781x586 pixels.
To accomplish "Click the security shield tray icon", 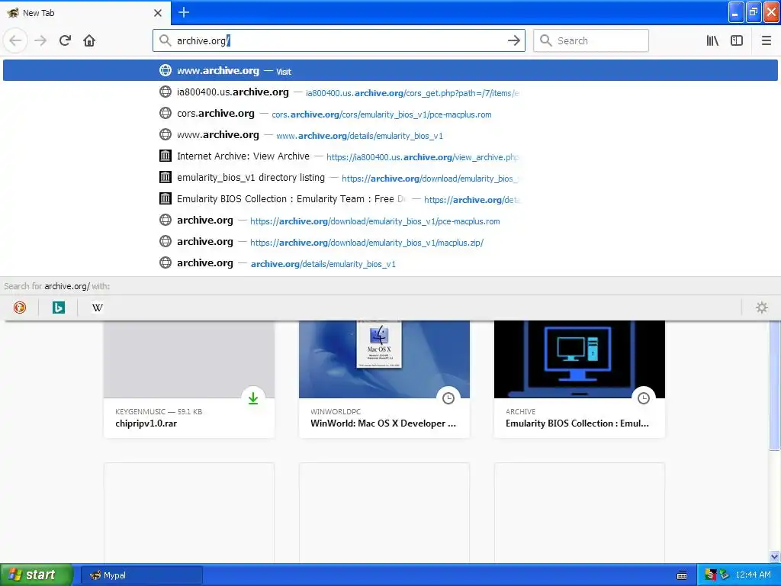I will 711,575.
